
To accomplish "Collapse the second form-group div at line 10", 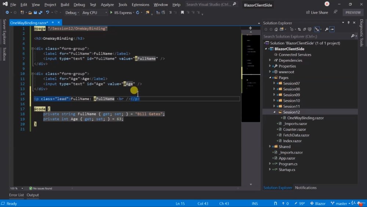I will (33, 74).
